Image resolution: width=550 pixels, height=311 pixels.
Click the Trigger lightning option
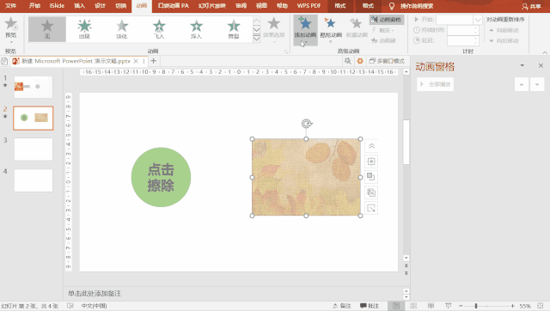click(x=383, y=30)
